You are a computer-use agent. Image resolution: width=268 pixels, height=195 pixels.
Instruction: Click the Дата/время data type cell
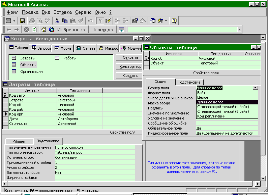click(80, 119)
